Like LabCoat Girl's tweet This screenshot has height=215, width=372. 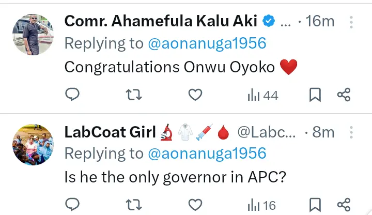[194, 205]
